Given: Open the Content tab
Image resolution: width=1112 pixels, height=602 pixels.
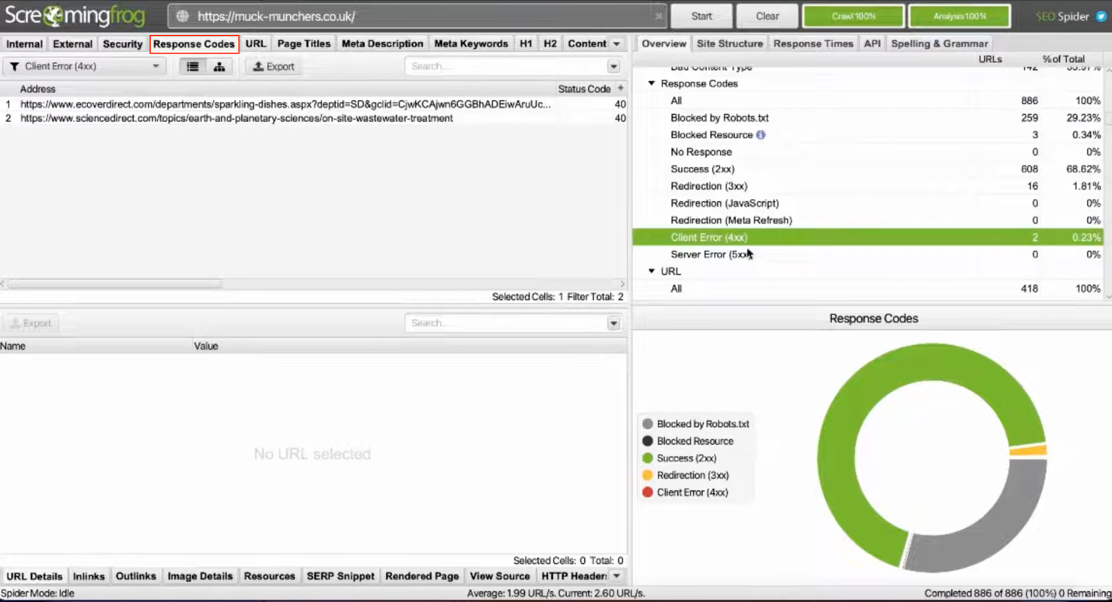Looking at the screenshot, I should pyautogui.click(x=587, y=44).
